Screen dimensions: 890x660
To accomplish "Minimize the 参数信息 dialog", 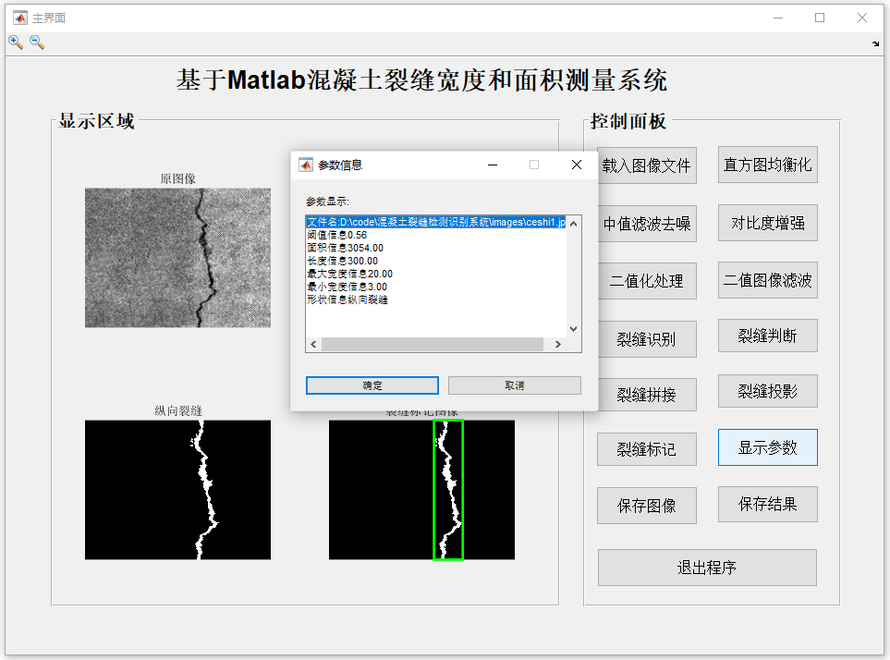I will pos(493,165).
